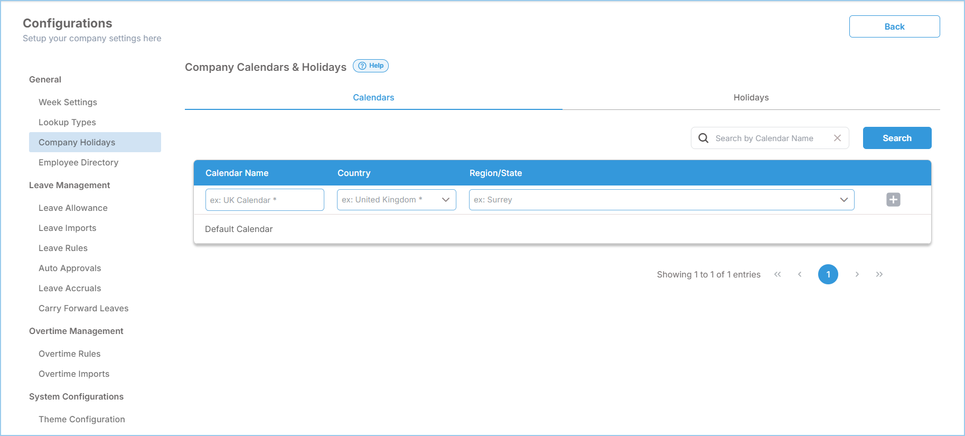Switch to the Holidays tab
965x436 pixels.
point(751,98)
